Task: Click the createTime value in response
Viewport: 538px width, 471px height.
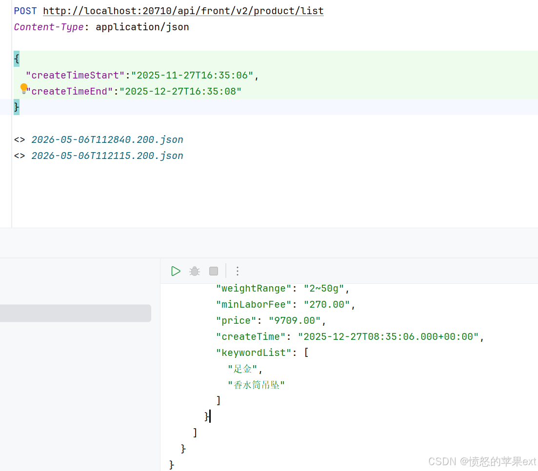Action: (388, 337)
